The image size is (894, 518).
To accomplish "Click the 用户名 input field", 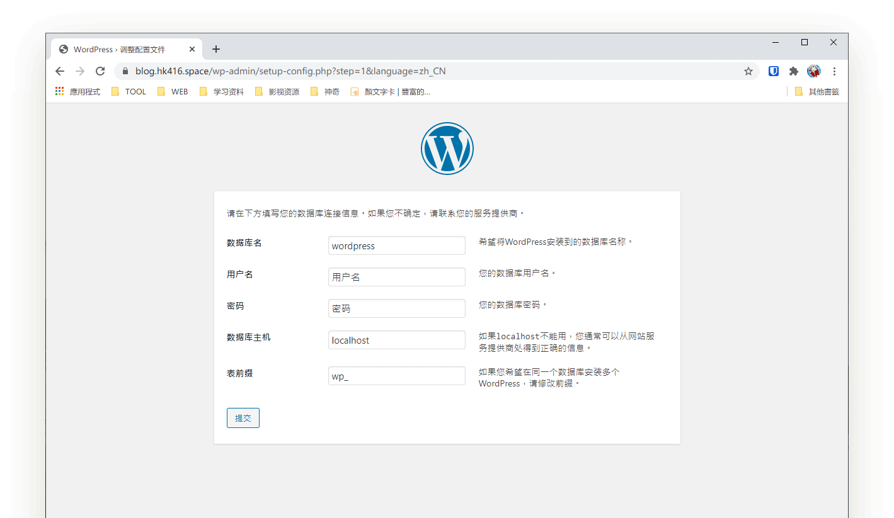I will coord(397,277).
